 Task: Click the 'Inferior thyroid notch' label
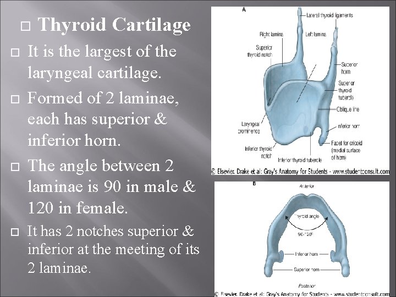258,152
